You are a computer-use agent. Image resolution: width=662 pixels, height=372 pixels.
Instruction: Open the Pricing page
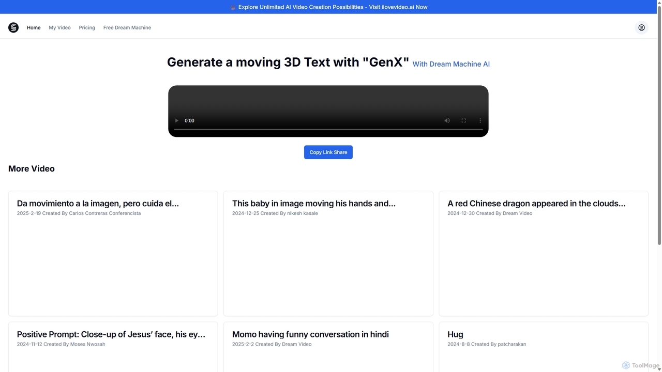click(87, 27)
